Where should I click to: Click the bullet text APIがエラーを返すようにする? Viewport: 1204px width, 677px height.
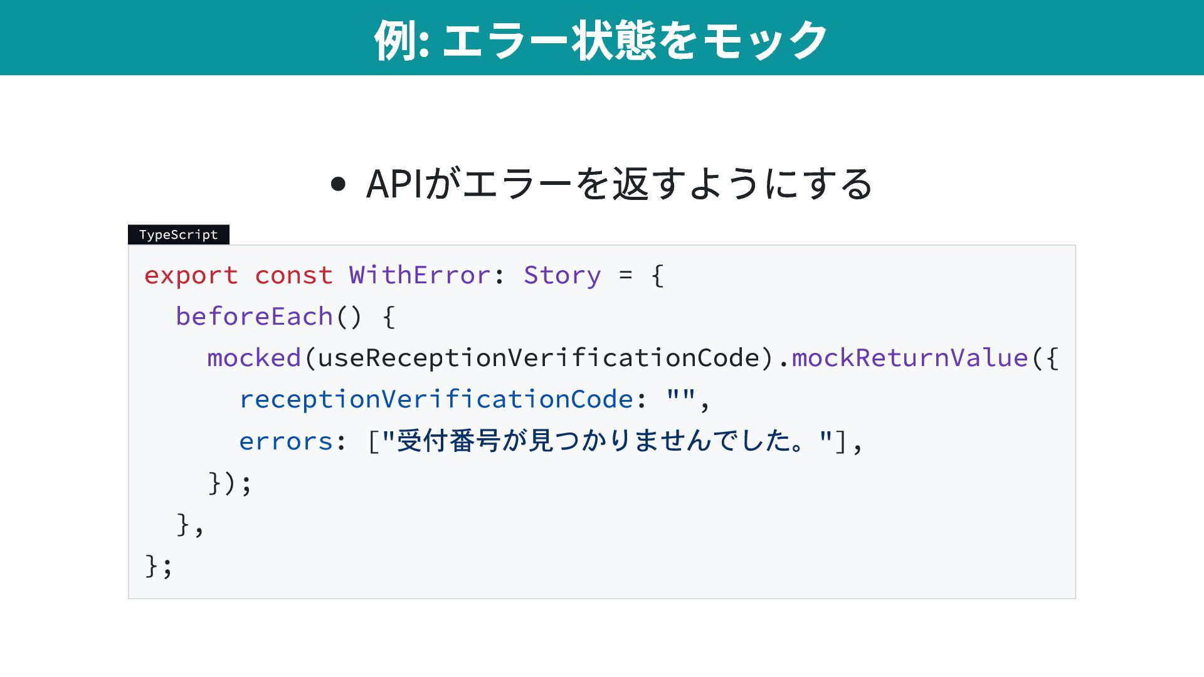(619, 184)
